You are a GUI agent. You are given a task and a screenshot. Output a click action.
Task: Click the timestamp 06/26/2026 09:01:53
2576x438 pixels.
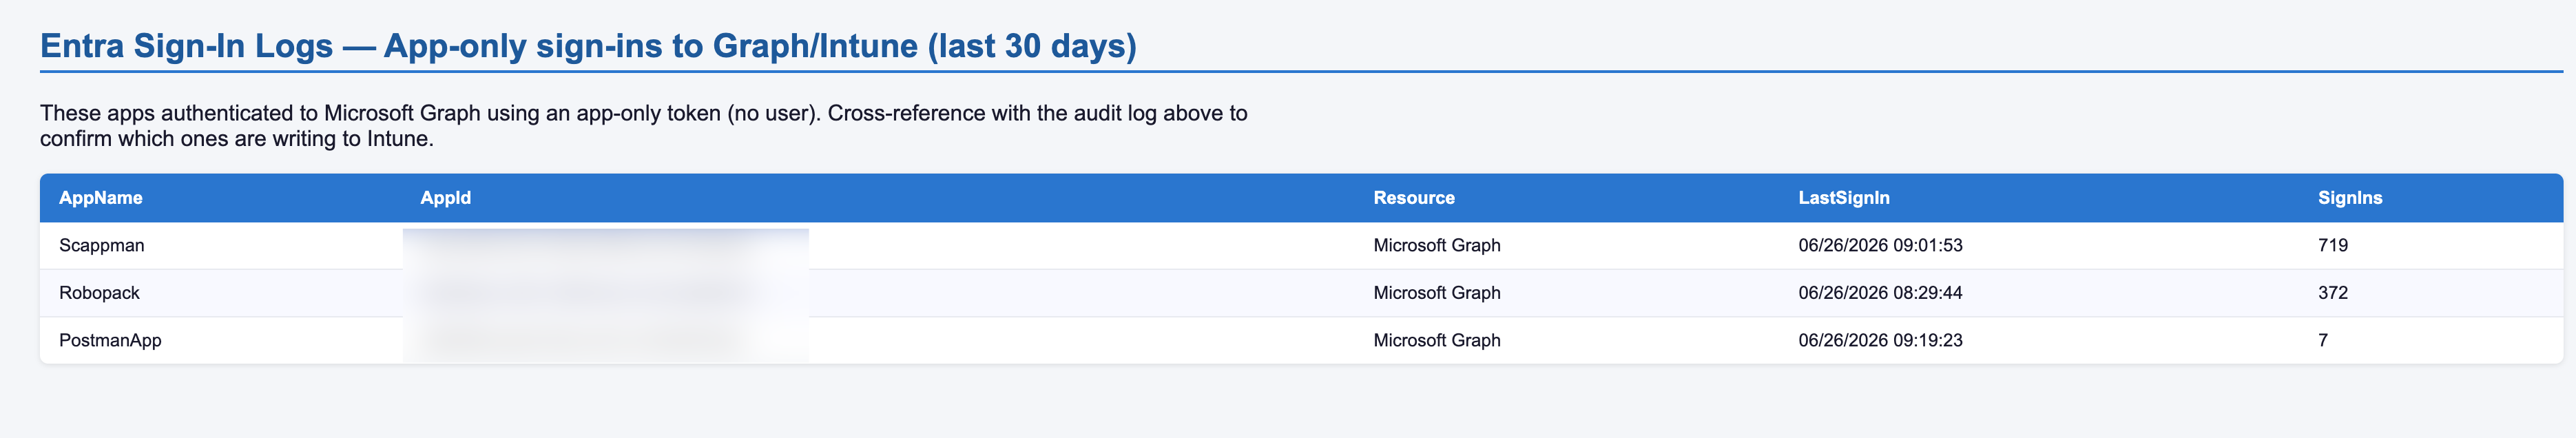(x=1880, y=245)
